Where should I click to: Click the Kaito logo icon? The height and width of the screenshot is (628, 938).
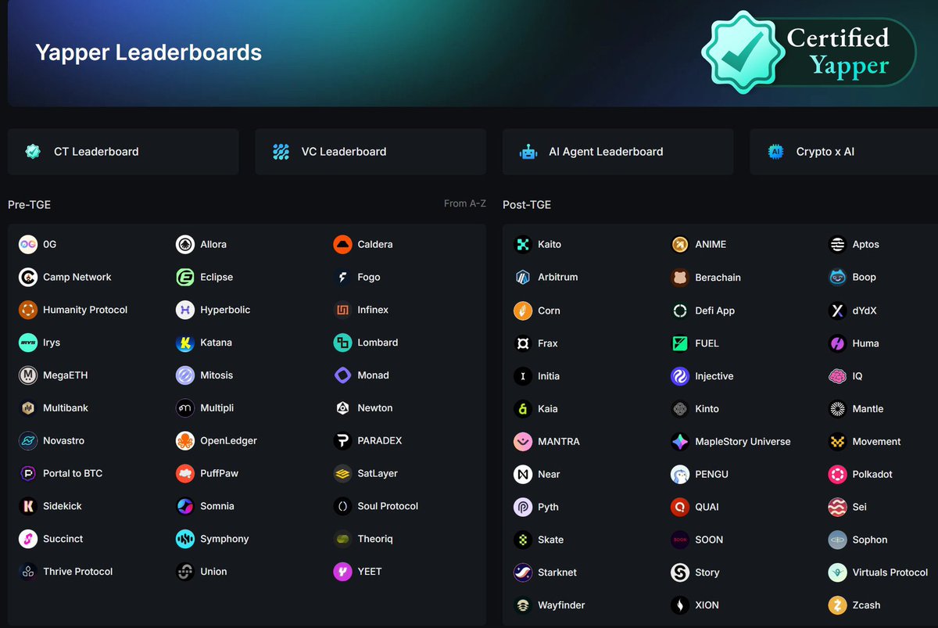coord(523,245)
